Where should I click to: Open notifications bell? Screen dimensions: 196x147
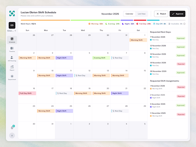point(12,127)
